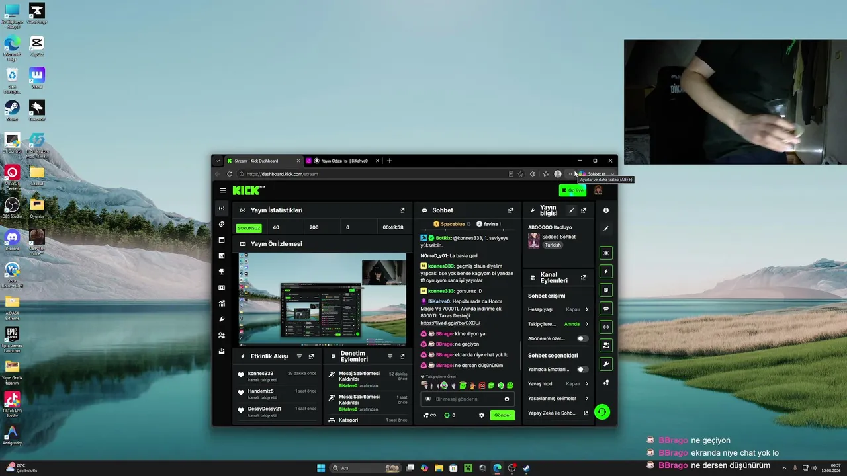Filter the Denetim Eylemleri list
847x476 pixels.
390,356
